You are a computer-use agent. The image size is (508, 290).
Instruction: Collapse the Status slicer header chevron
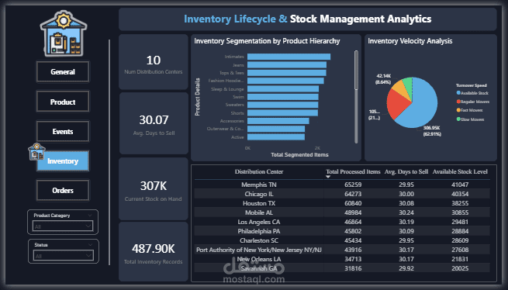[x=90, y=244]
